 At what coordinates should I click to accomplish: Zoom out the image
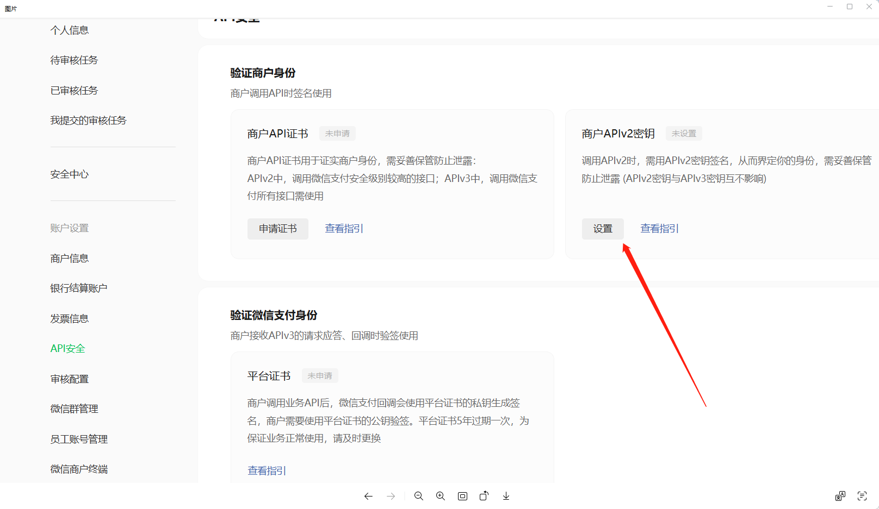418,496
